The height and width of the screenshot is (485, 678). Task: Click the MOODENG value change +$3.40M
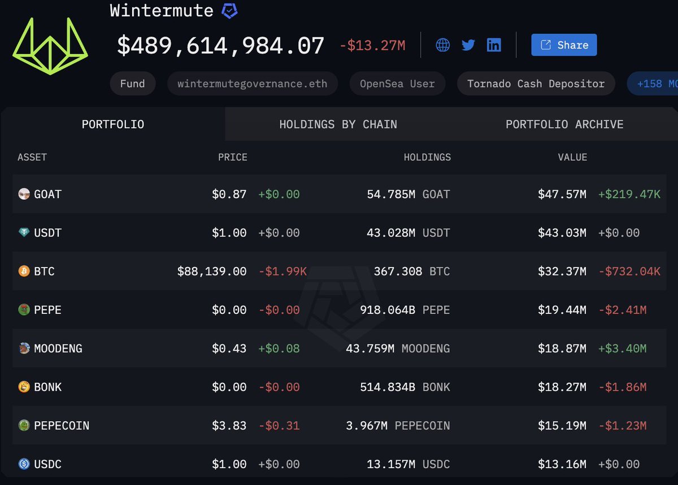(x=623, y=348)
